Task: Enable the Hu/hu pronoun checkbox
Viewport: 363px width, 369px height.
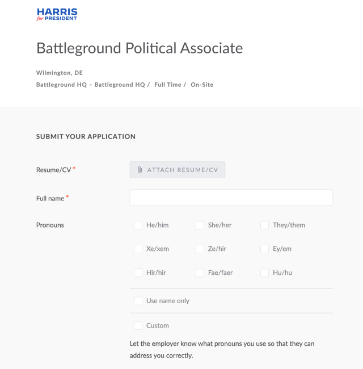Action: pos(264,272)
